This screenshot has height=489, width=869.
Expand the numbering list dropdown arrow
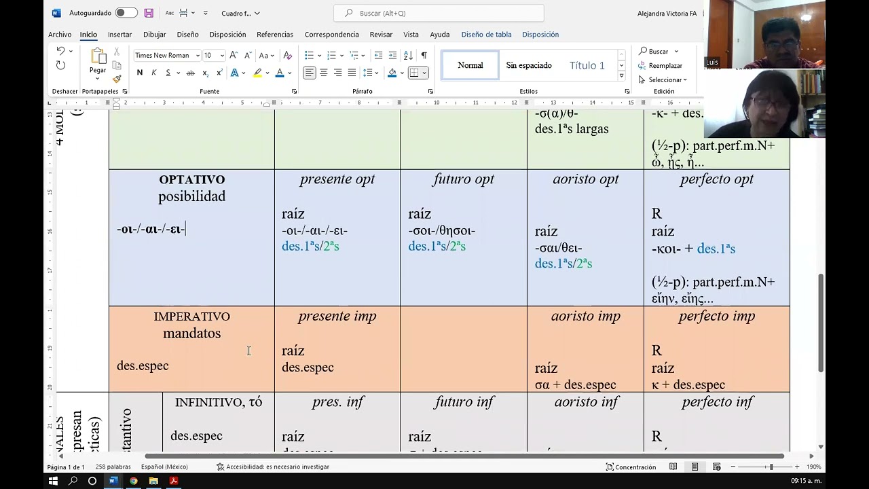343,56
